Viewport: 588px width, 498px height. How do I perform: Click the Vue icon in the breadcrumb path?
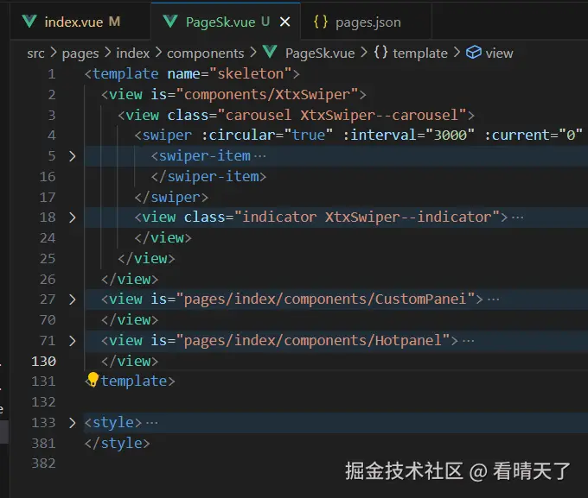[270, 52]
